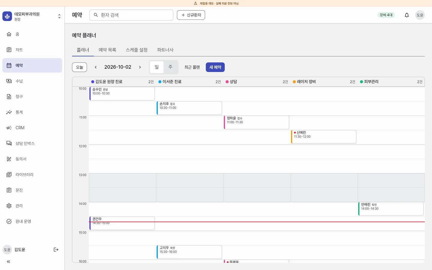
Task: Open the CRM megaphone icon
Action: click(9, 128)
